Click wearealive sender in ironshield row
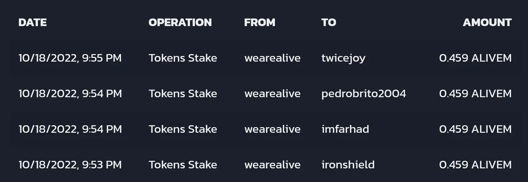 (x=272, y=165)
